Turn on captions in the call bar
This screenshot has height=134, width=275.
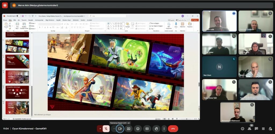[147, 129]
